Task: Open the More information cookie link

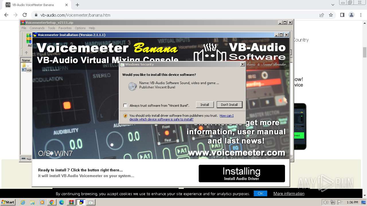Action: (x=289, y=193)
